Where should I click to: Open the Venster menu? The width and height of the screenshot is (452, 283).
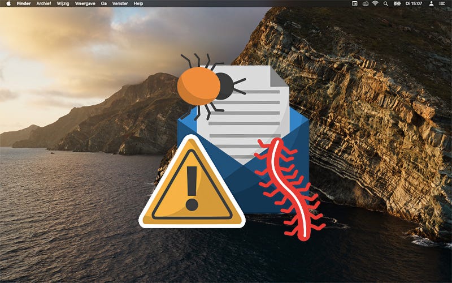120,3
